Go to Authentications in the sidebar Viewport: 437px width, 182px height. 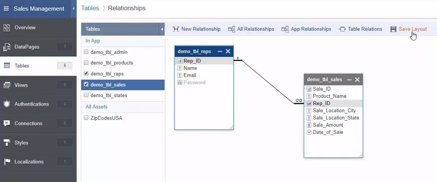(x=31, y=104)
